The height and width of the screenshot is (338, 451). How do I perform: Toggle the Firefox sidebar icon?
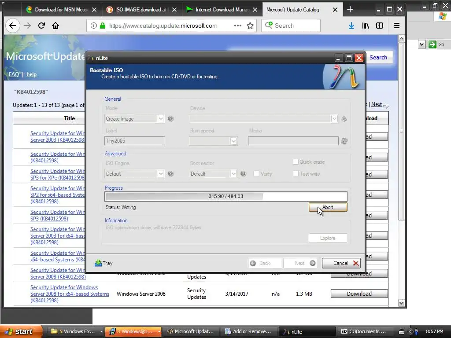379,26
